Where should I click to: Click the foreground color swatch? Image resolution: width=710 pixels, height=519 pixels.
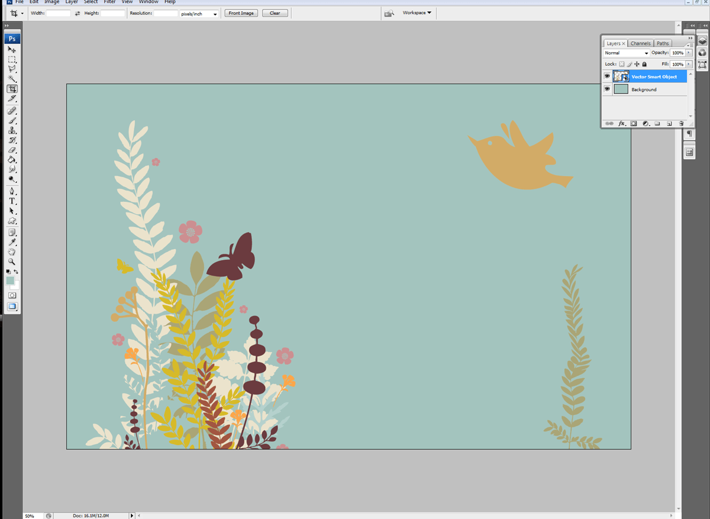coord(10,281)
